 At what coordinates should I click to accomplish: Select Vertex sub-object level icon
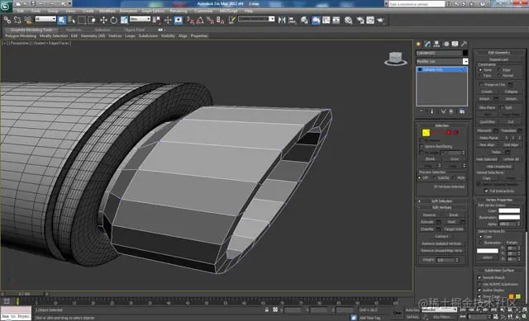click(x=427, y=133)
